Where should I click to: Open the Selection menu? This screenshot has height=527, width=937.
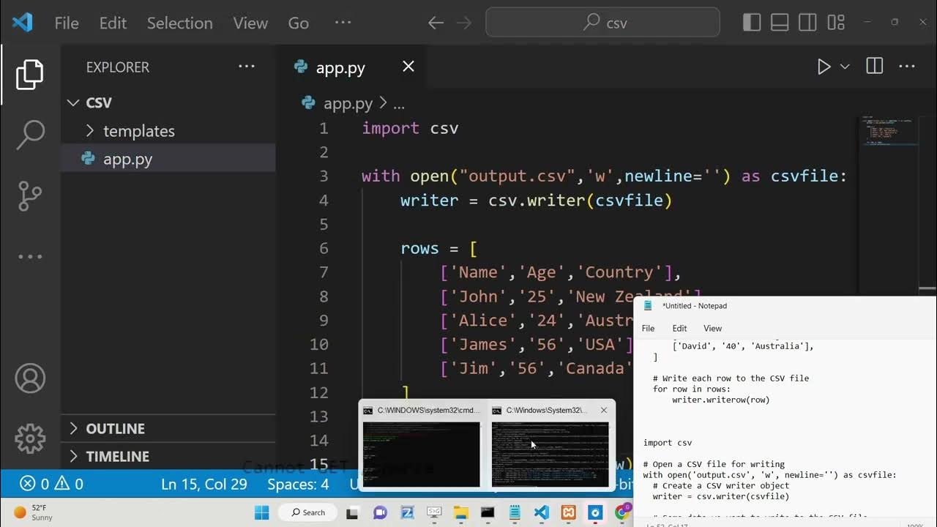coord(179,23)
